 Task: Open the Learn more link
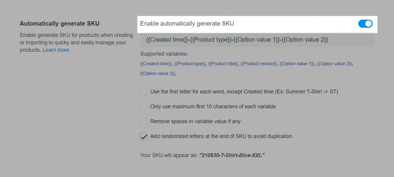pos(56,50)
